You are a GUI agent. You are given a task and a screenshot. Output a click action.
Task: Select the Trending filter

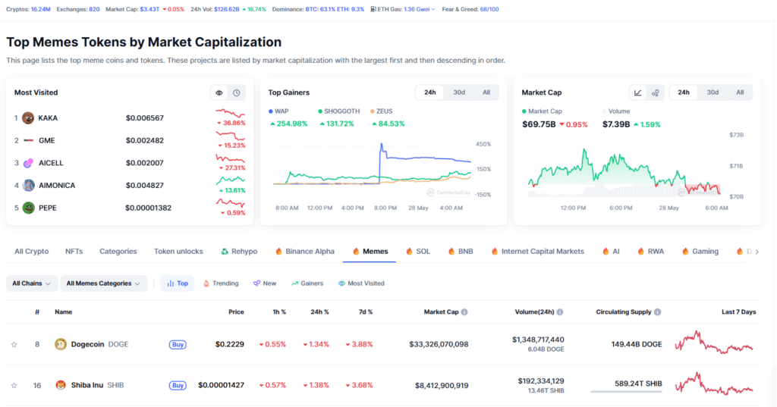coord(221,283)
